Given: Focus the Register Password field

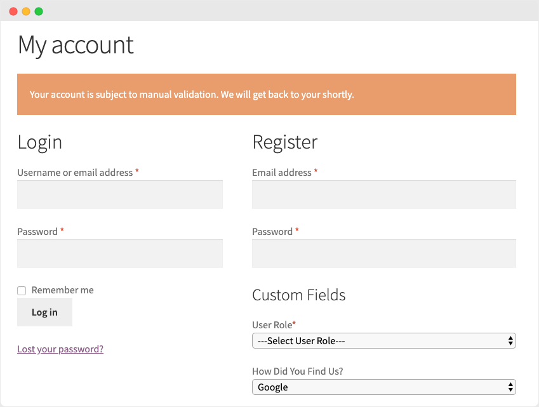Looking at the screenshot, I should (x=384, y=254).
